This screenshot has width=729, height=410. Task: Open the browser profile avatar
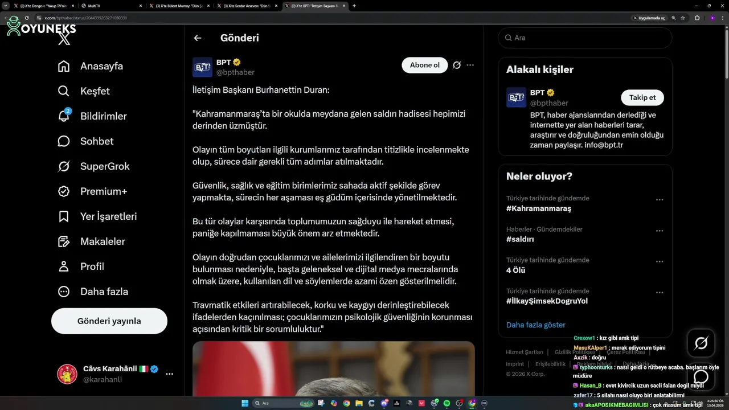712,18
